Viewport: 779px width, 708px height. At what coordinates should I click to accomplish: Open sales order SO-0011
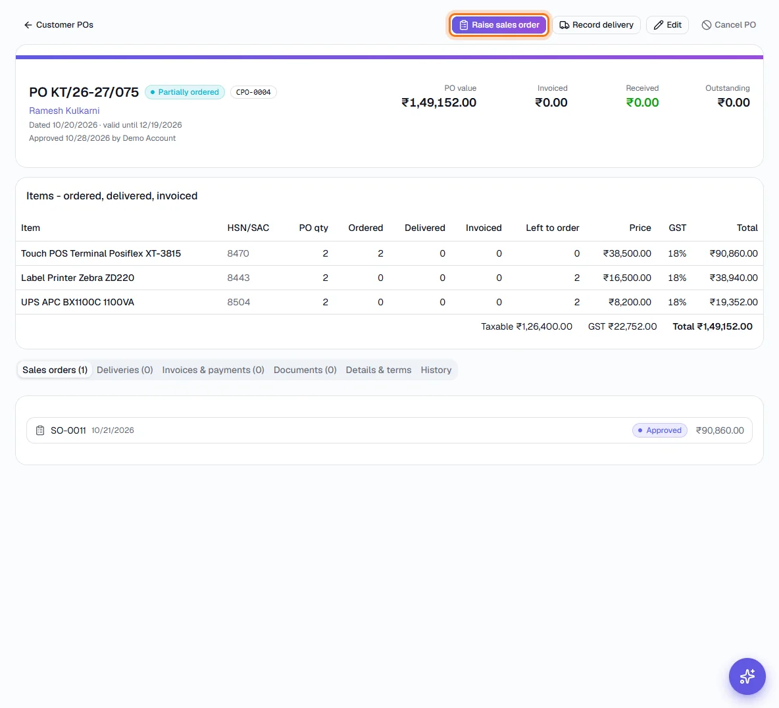(389, 430)
